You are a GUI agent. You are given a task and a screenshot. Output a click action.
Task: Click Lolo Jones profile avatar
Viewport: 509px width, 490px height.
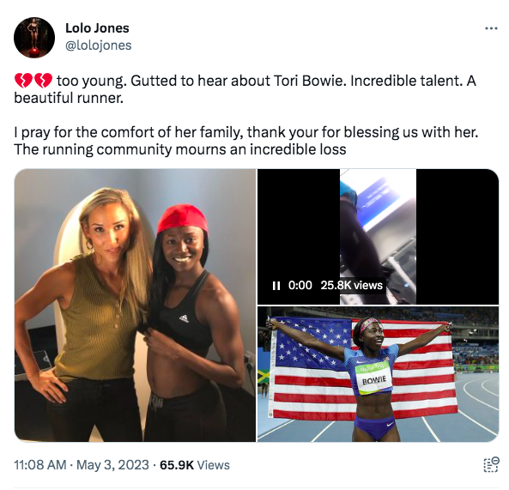[x=34, y=37]
